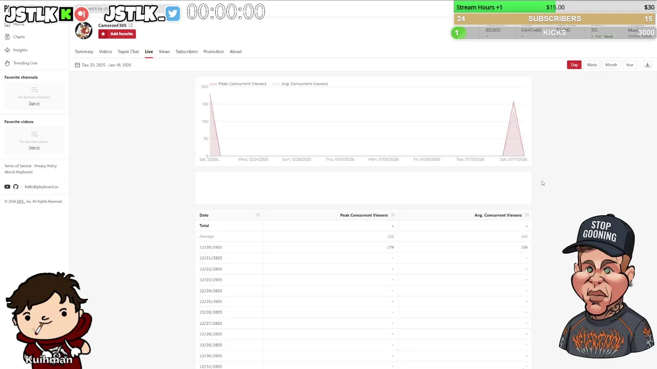Click avg viewers value 156
Viewport: 657px width, 369px height.
point(524,247)
